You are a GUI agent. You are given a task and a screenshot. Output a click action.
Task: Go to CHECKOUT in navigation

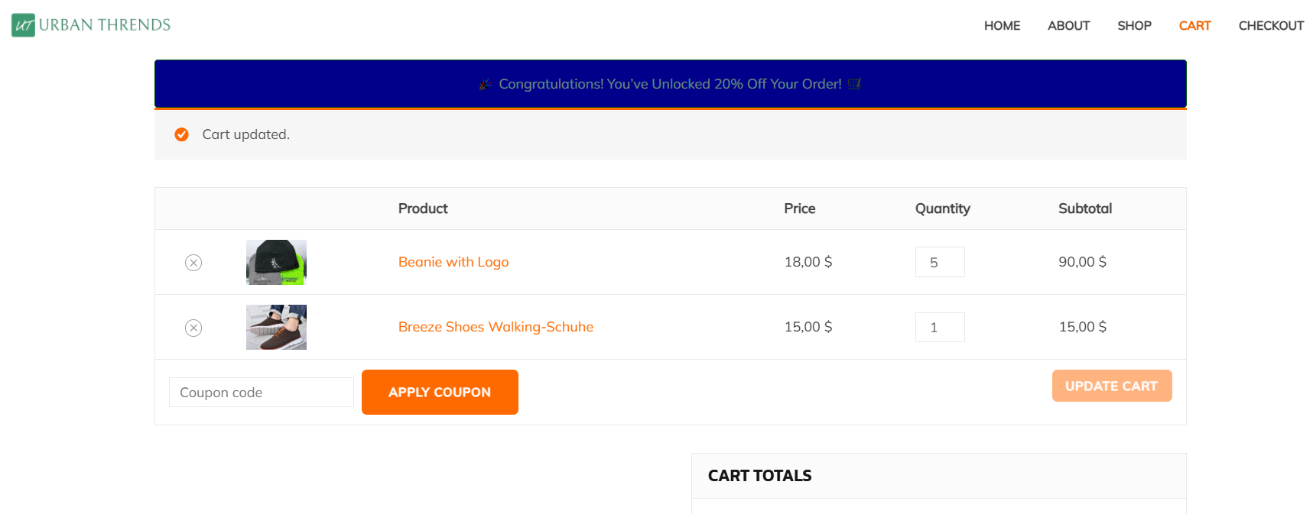(x=1271, y=25)
